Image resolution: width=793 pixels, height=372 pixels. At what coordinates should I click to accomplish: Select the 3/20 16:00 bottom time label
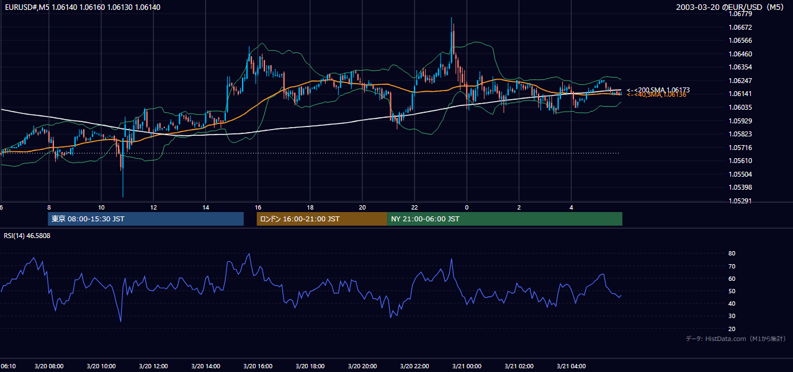258,366
